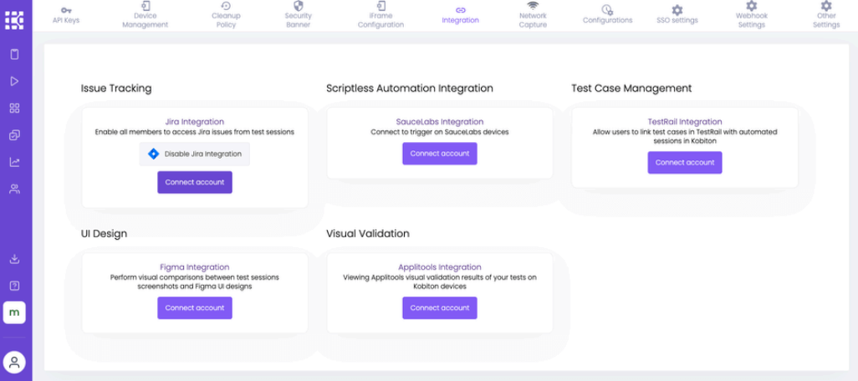Connect account for TestRail Integration
Image resolution: width=858 pixels, height=381 pixels.
point(685,162)
